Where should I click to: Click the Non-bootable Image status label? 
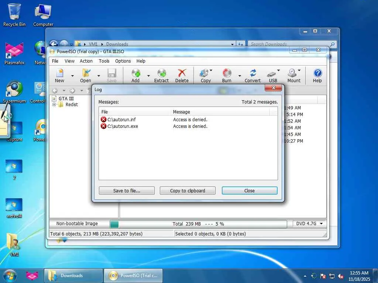[x=77, y=224]
